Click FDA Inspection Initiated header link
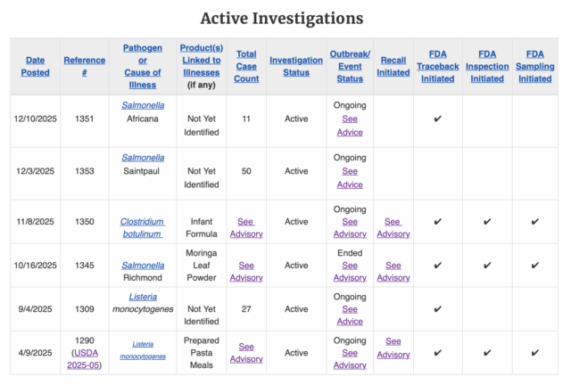 pyautogui.click(x=486, y=66)
